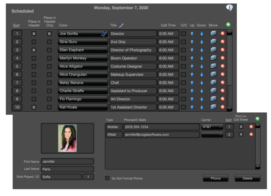This screenshot has width=271, height=196.
Task: Click the Sort header in crew list
Action: tap(16, 25)
